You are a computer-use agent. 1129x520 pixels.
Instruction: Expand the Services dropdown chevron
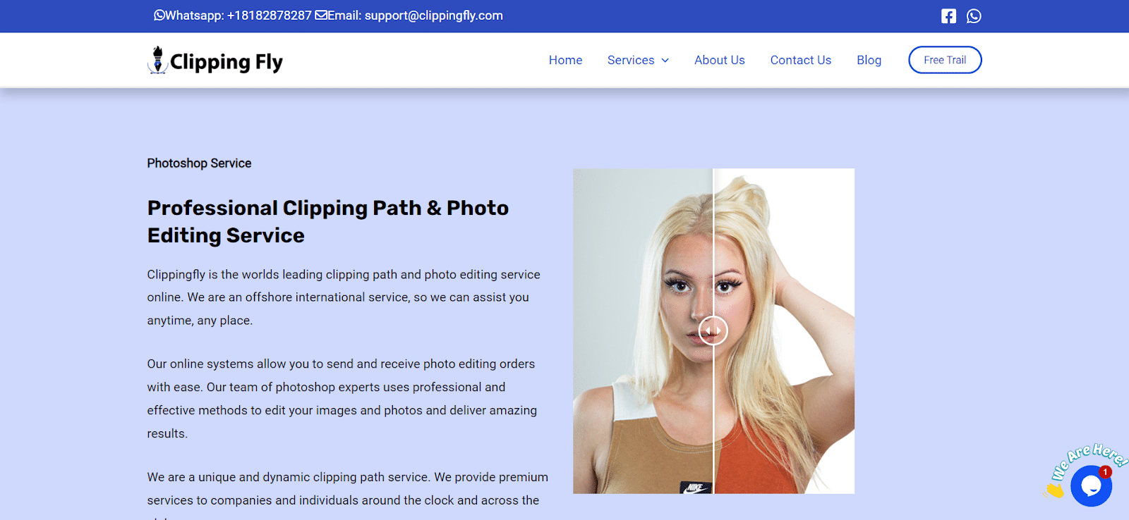pos(665,61)
